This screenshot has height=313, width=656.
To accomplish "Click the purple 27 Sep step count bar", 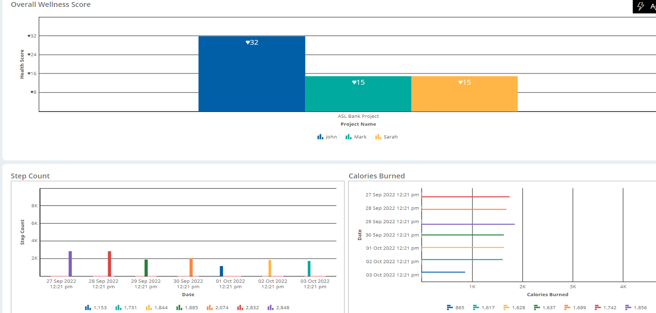I will tap(70, 264).
